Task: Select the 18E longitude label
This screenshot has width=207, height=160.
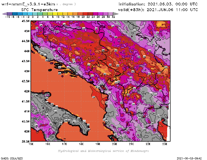Action: (x=81, y=144)
